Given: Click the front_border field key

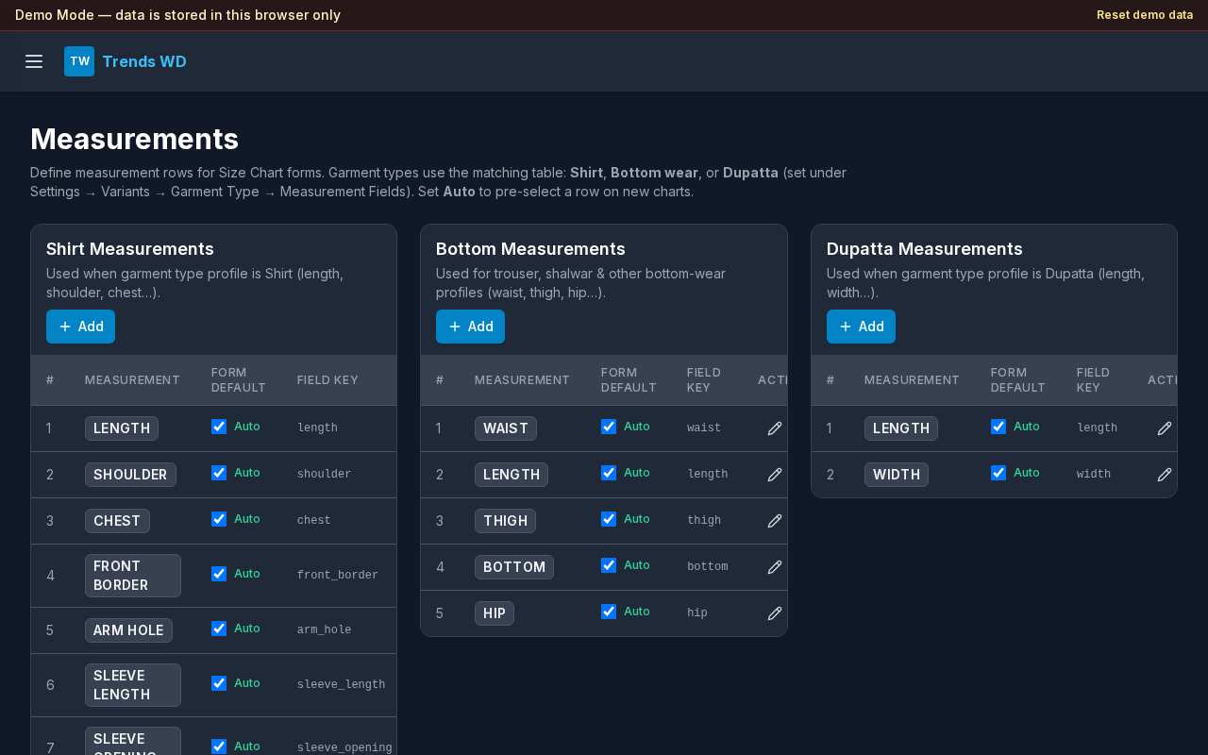Looking at the screenshot, I should click(338, 575).
